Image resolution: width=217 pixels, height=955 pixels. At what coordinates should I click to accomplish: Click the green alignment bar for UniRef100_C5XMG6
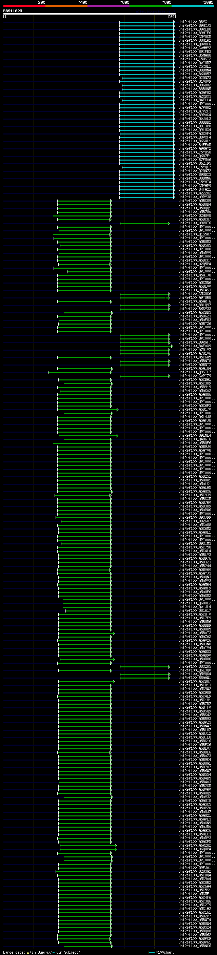tap(145, 294)
